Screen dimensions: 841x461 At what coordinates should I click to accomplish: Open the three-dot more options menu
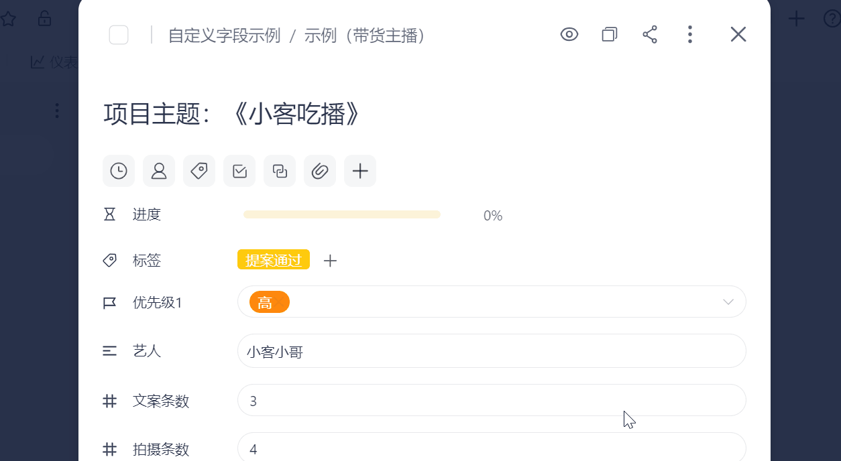coord(690,35)
